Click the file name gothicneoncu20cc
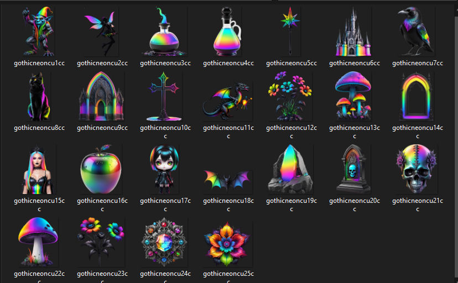 355,205
